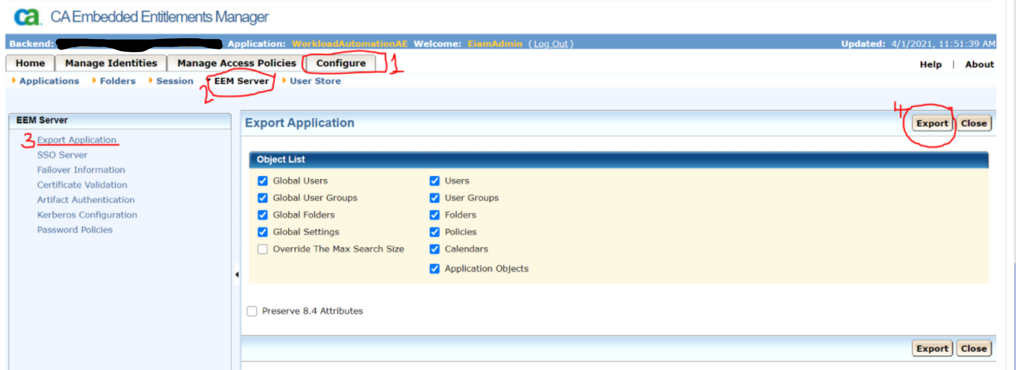Toggle the Calendars checkbox off
This screenshot has width=1017, height=370.
[x=434, y=249]
